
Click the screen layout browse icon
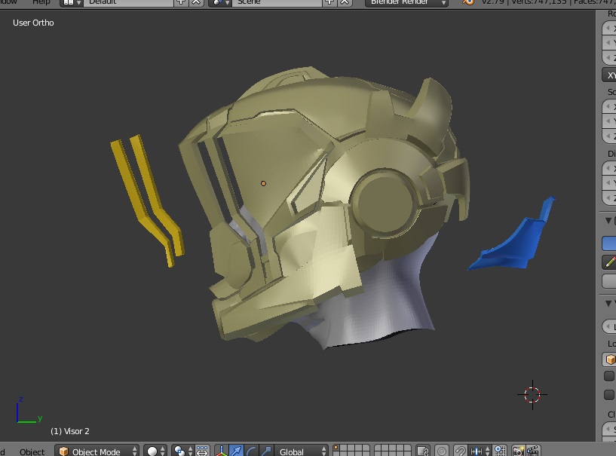(72, 2)
